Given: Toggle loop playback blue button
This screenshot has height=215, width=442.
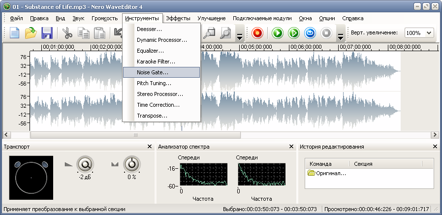Looking at the screenshot, I should tap(310, 33).
